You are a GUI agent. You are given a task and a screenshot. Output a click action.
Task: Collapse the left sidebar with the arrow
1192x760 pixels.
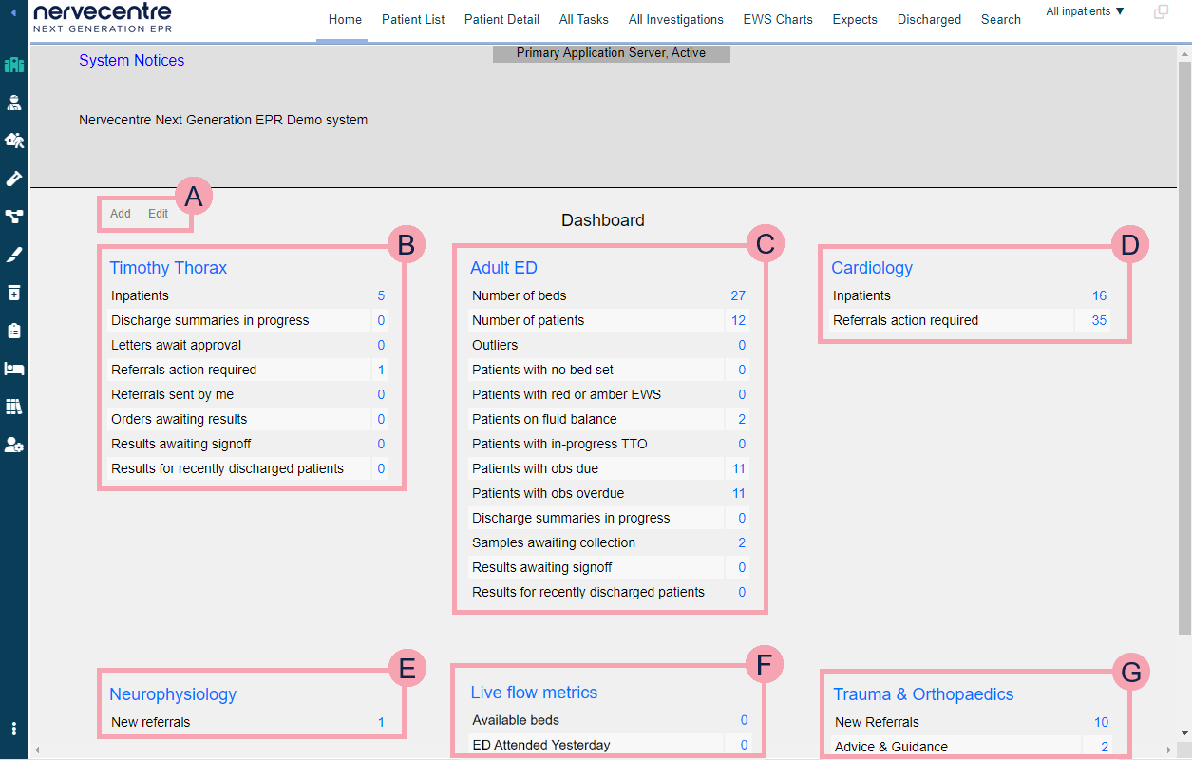pyautogui.click(x=14, y=14)
